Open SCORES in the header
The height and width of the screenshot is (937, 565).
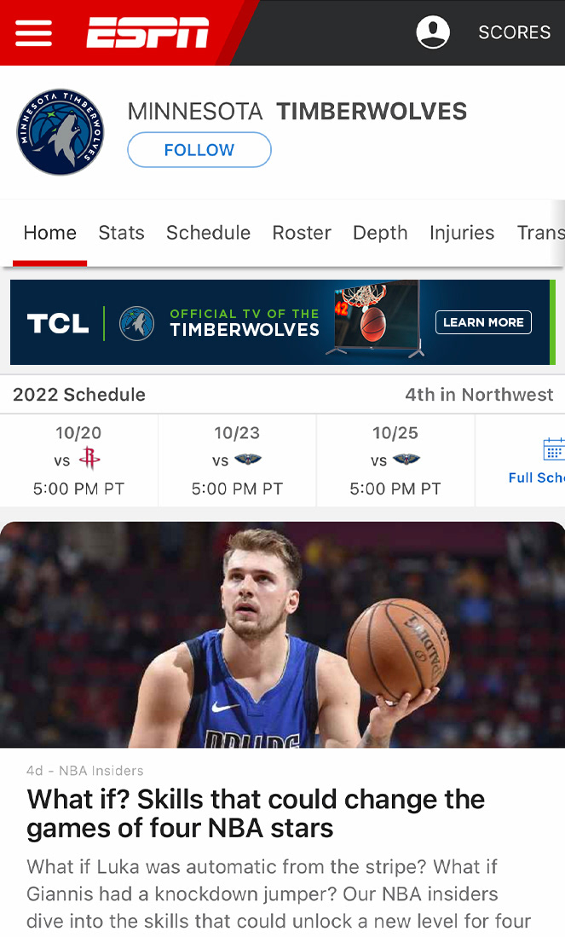(x=514, y=32)
